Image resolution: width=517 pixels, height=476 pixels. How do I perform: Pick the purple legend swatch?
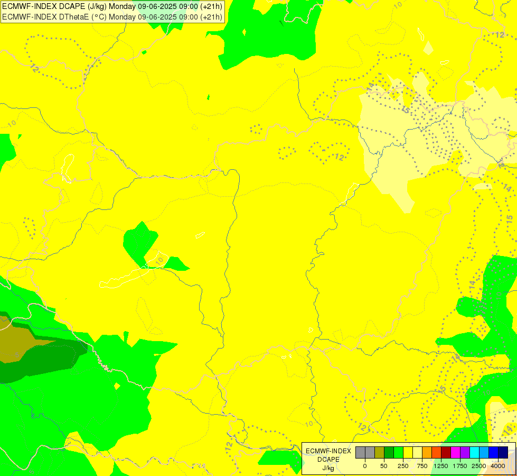coord(465,453)
